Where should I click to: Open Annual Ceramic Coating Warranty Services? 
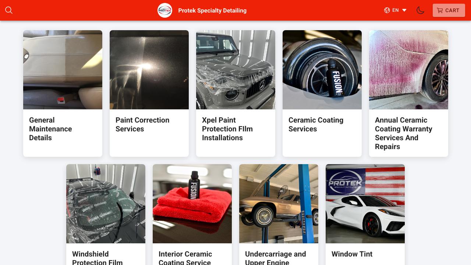click(404, 133)
